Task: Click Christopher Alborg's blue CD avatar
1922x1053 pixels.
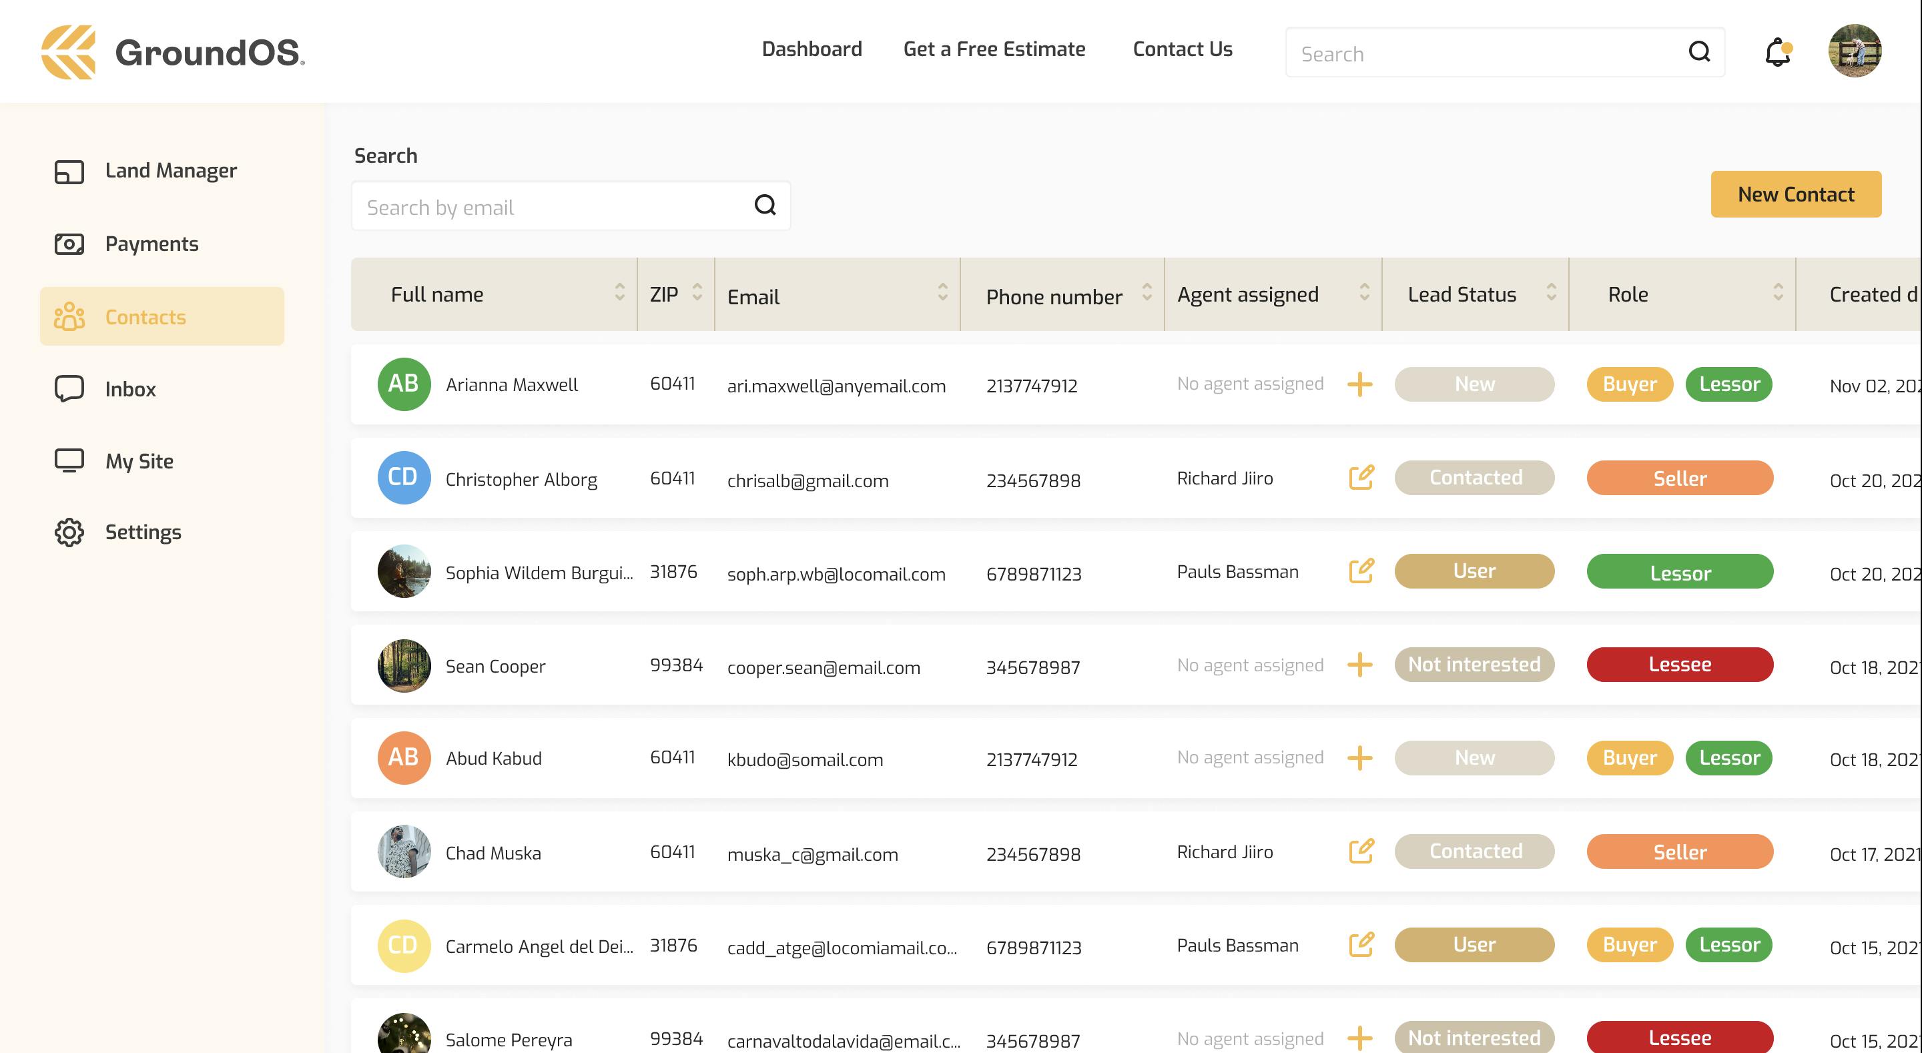Action: pos(404,478)
